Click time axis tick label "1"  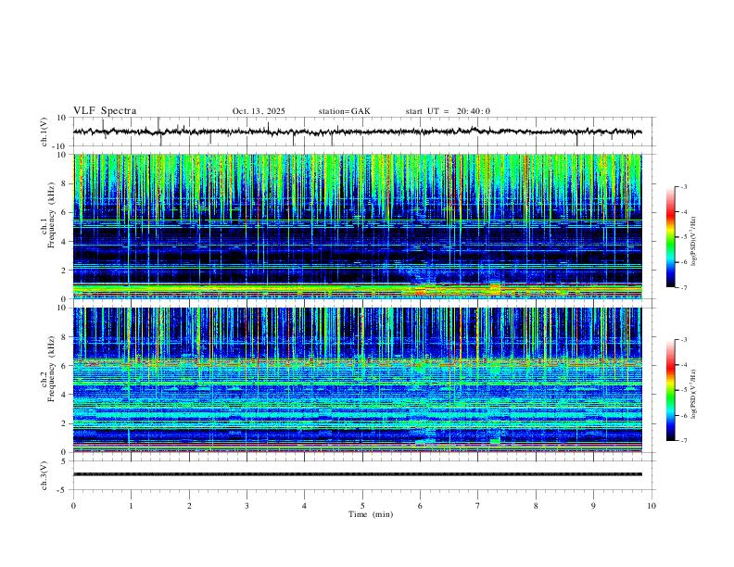131,506
